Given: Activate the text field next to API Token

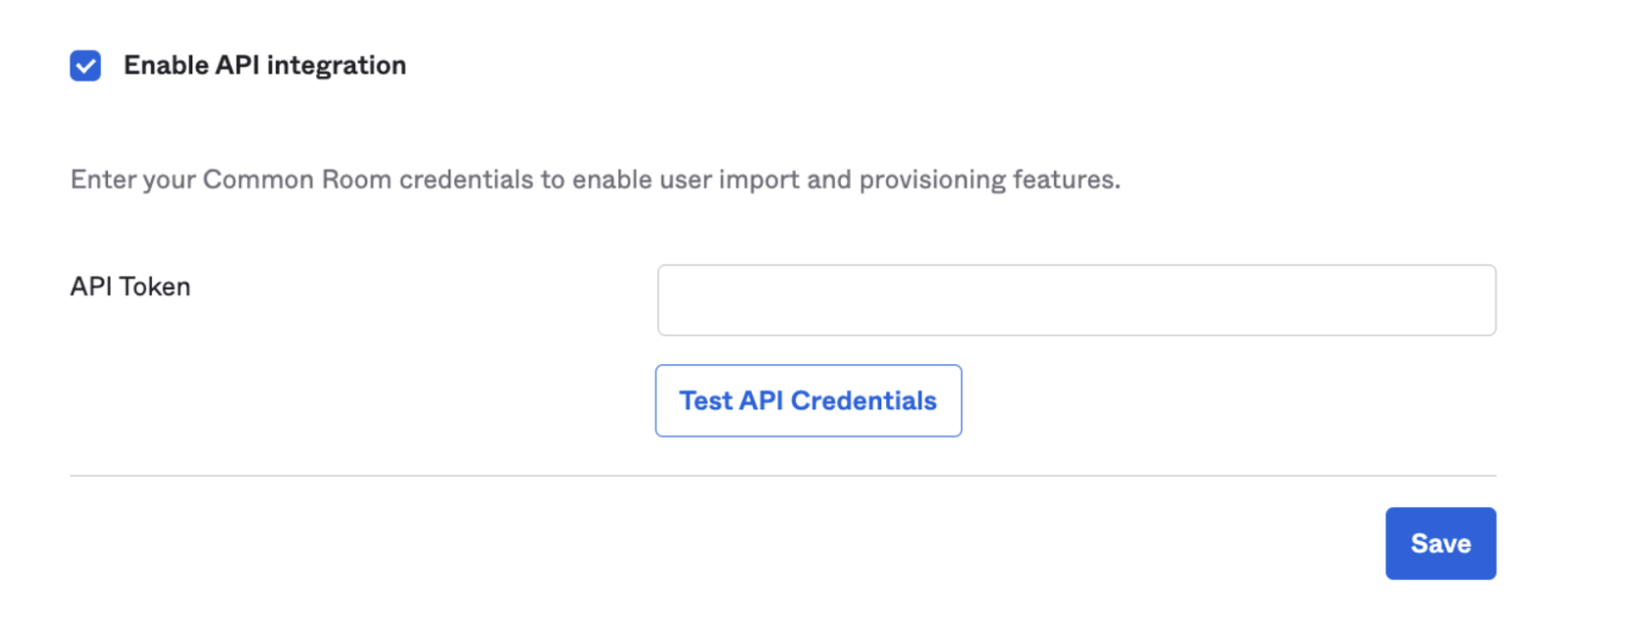Looking at the screenshot, I should point(1076,300).
